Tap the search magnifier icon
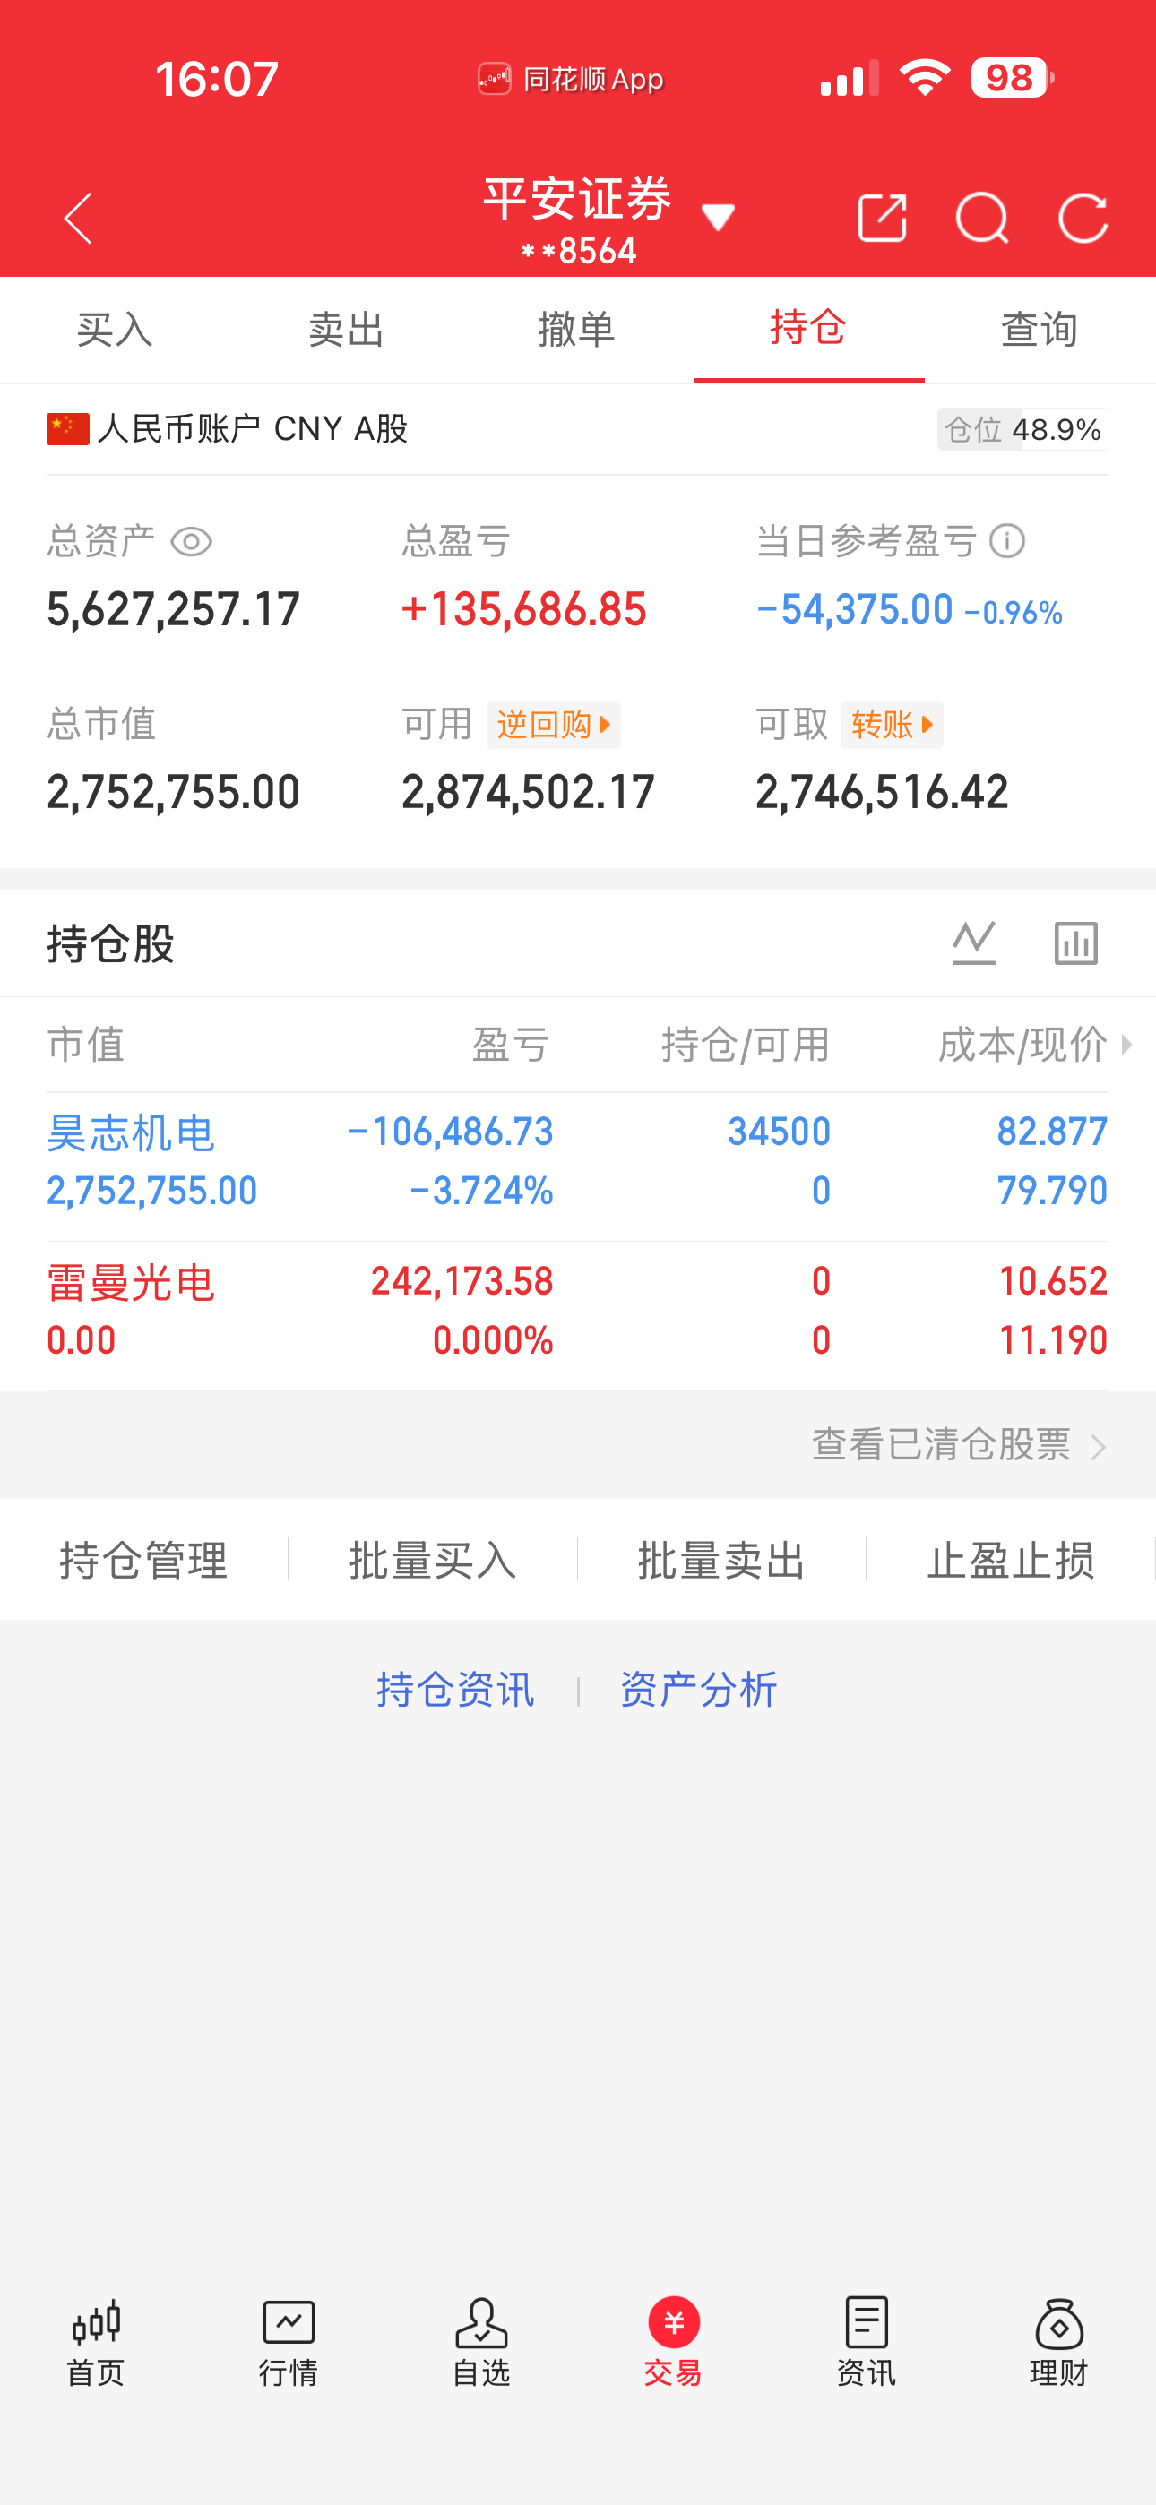 (x=983, y=218)
